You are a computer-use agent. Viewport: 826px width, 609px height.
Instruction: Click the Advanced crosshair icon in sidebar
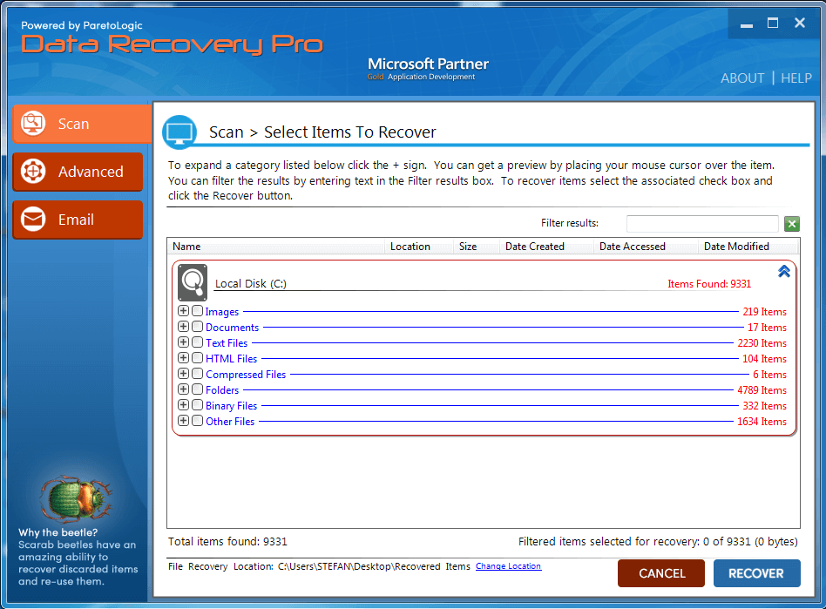pyautogui.click(x=33, y=172)
